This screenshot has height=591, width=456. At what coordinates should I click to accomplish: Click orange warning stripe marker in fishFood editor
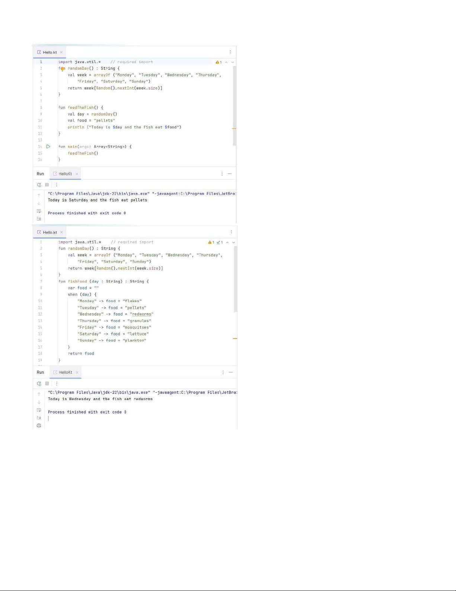(235, 339)
